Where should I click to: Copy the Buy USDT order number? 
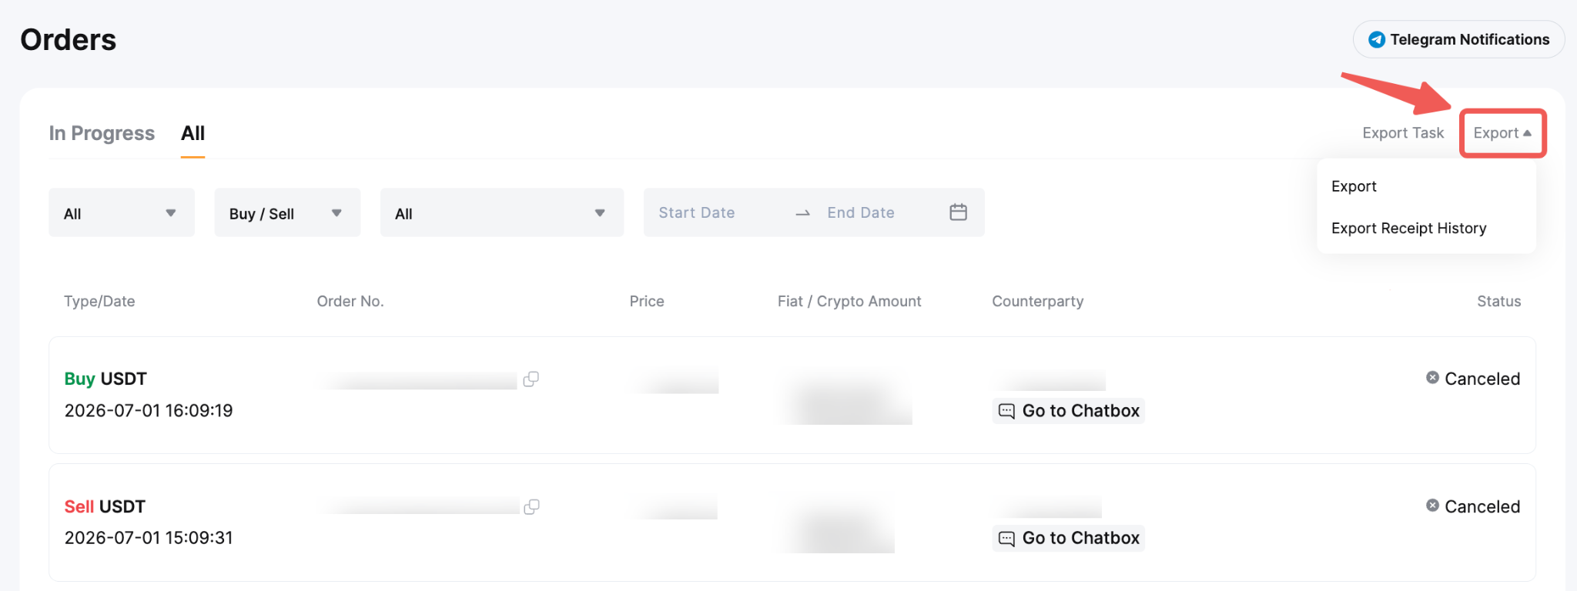tap(531, 379)
